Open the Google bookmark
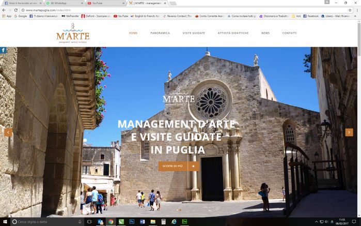 [x=21, y=16]
